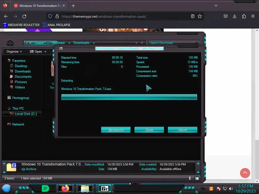
Task: Open volume tray icon
Action: click(x=231, y=188)
